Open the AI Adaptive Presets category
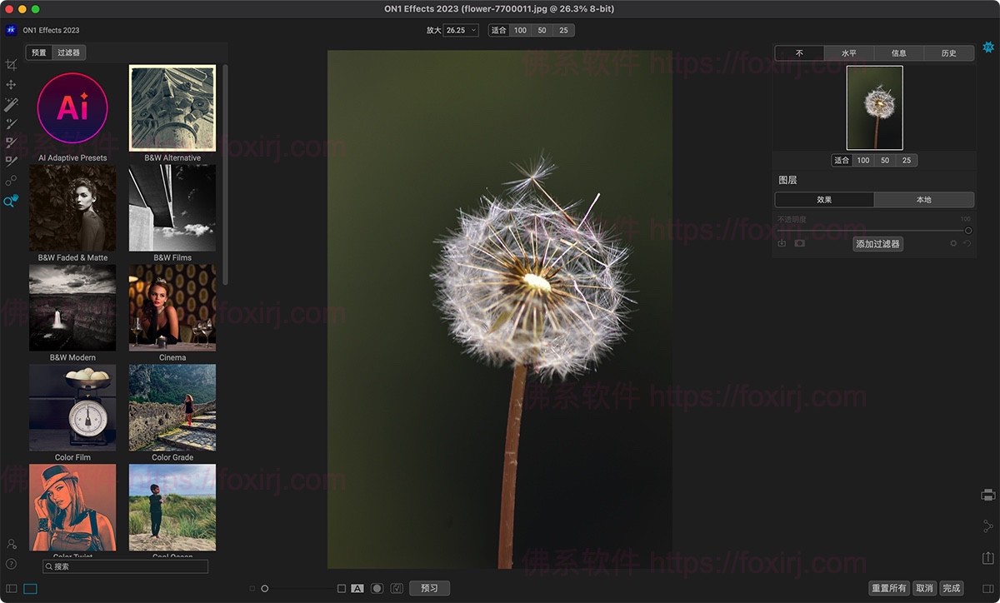This screenshot has width=1000, height=603. click(72, 108)
